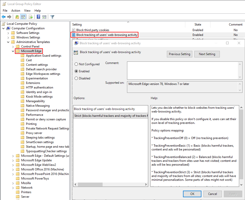Click inside the Comment text field

pos(183,71)
